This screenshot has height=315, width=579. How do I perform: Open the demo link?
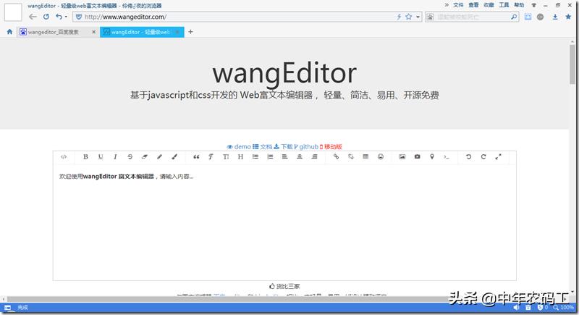[x=239, y=146]
